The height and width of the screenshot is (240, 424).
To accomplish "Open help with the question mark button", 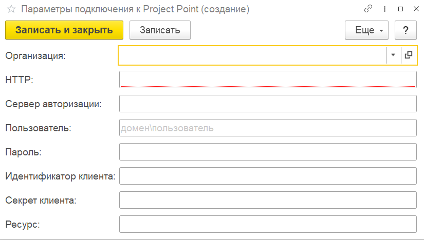I will pos(405,30).
